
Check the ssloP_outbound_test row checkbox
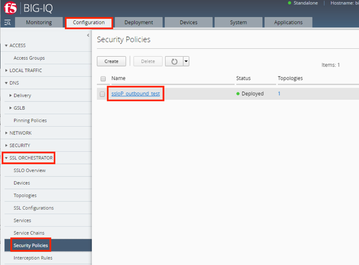tap(102, 94)
